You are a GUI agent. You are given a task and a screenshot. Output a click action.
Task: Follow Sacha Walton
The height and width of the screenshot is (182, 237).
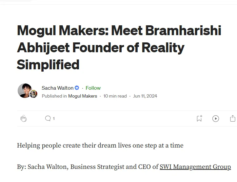(x=93, y=88)
